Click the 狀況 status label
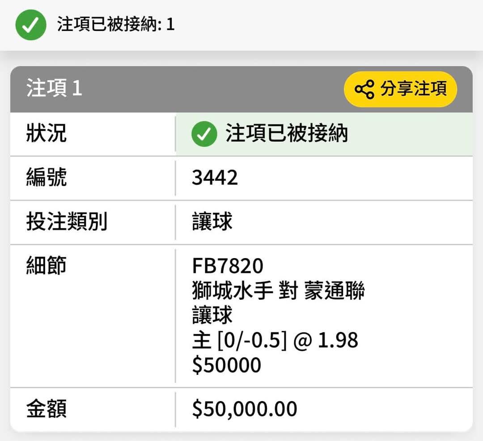Viewport: 483px width, 441px height. point(47,133)
